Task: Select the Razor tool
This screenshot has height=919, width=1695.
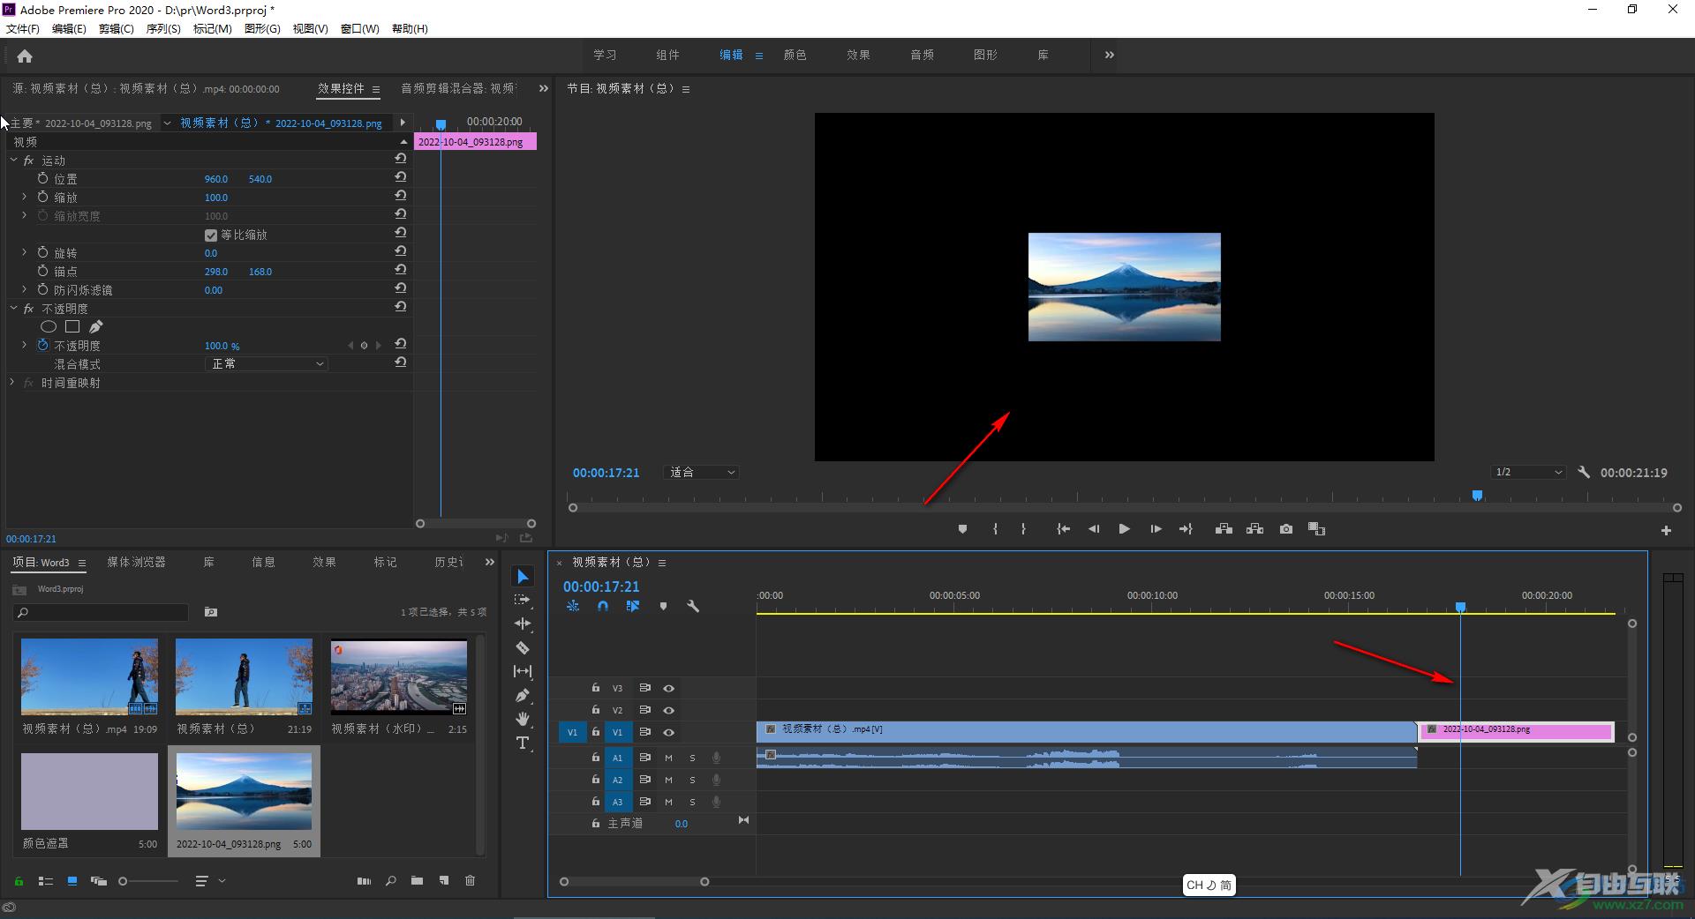Action: 523,647
